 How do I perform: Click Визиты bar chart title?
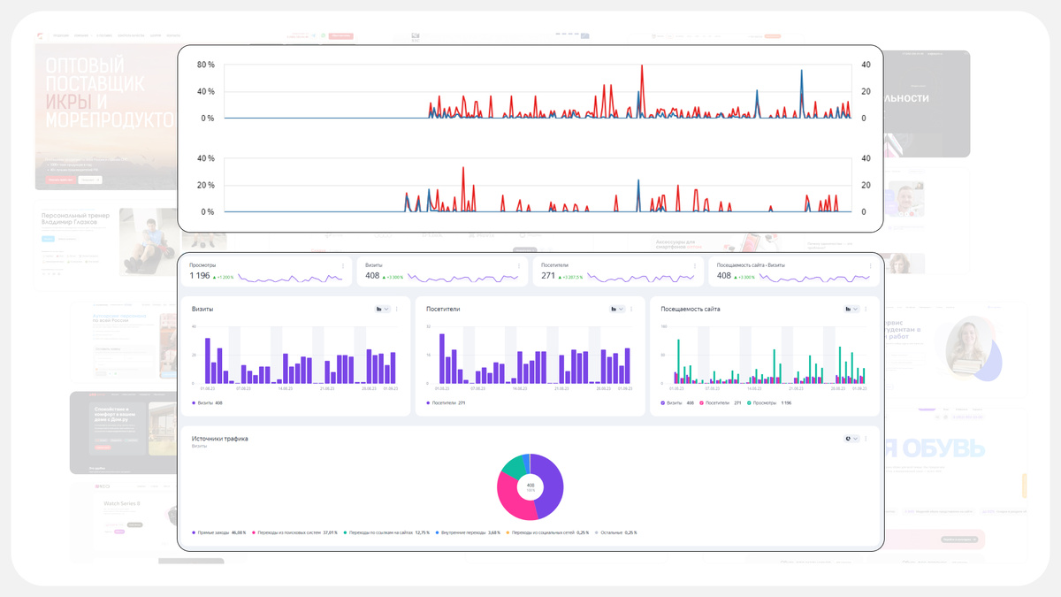click(202, 310)
